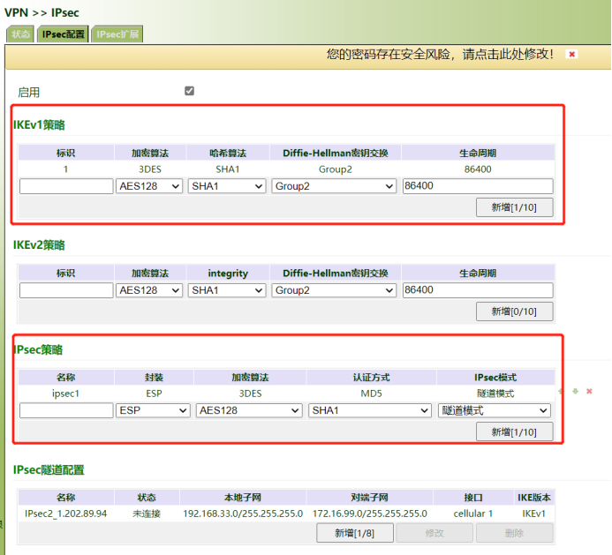
Task: Move ipsec1 policy row up
Action: pyautogui.click(x=563, y=391)
